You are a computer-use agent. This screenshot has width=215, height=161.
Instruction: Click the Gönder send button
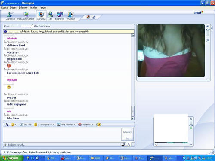pyautogui.click(x=127, y=132)
